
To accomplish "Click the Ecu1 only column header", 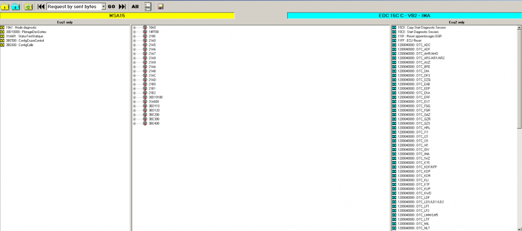I will (65, 22).
